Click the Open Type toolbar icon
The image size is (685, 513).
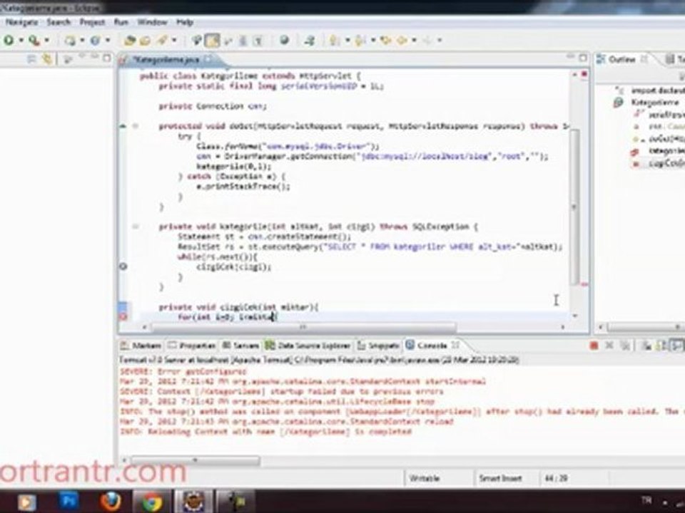point(129,41)
